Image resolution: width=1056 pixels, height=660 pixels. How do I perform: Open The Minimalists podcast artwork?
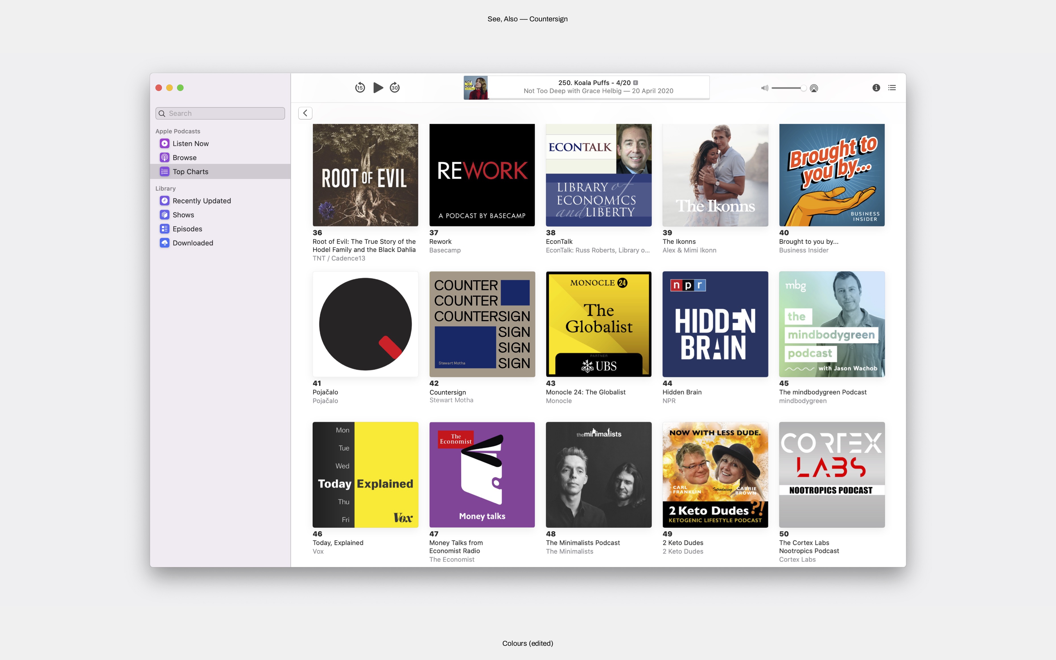[x=599, y=475]
